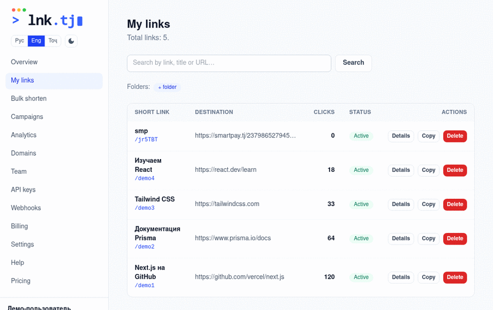Image resolution: width=493 pixels, height=310 pixels.
Task: Open Billing in the sidebar
Action: pos(54,226)
